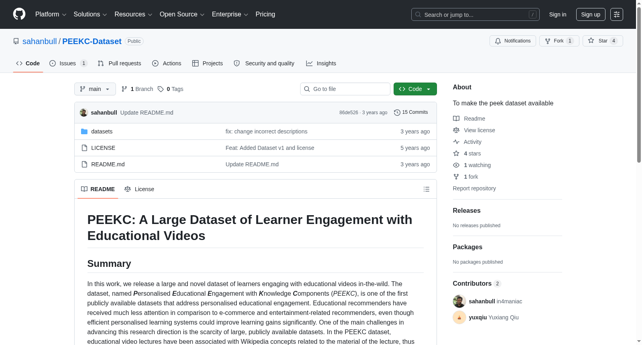642x345 pixels.
Task: Click the README.md file icon
Action: [x=84, y=164]
